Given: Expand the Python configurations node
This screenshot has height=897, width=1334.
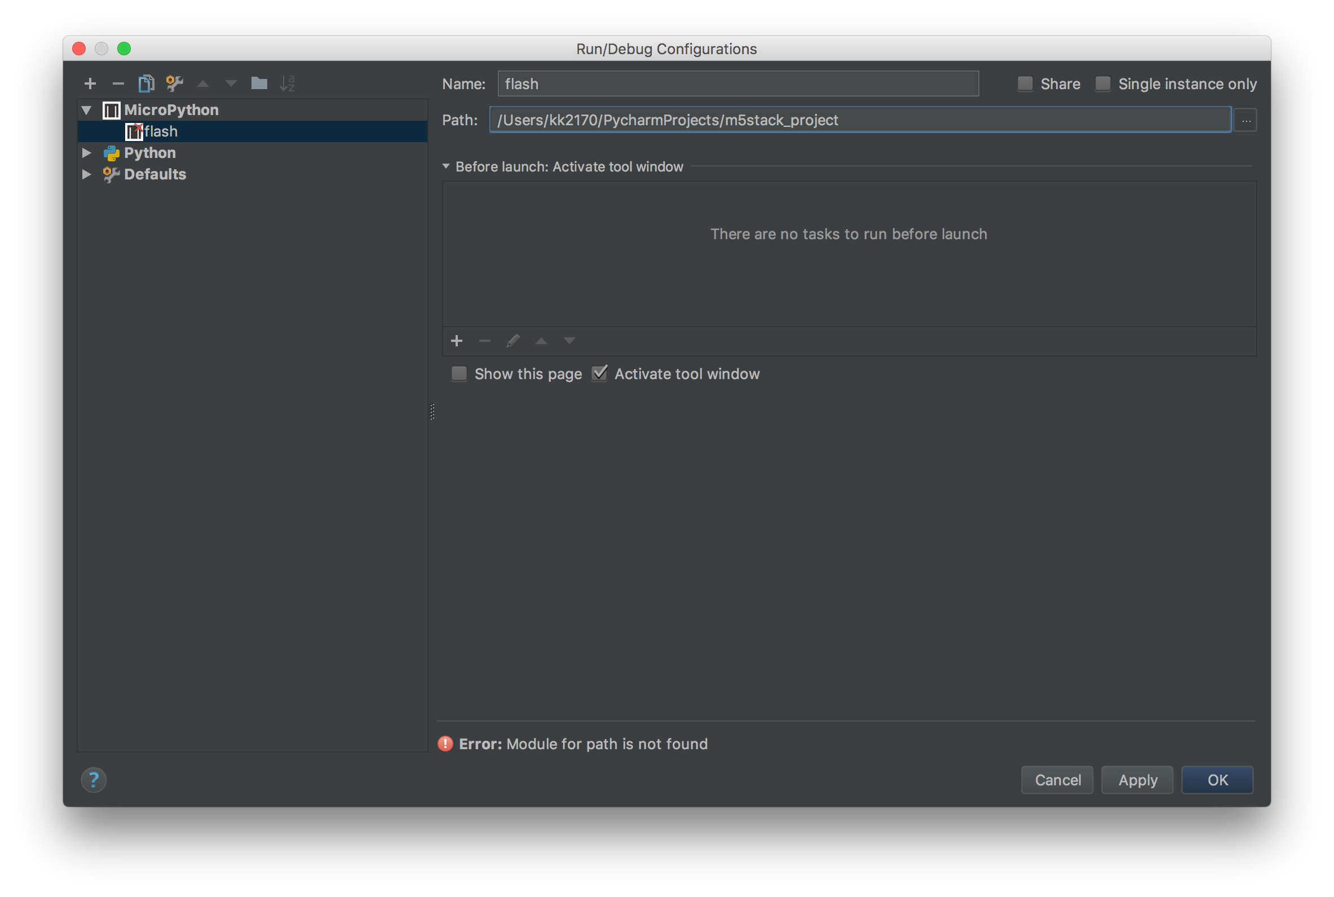Looking at the screenshot, I should pyautogui.click(x=87, y=153).
